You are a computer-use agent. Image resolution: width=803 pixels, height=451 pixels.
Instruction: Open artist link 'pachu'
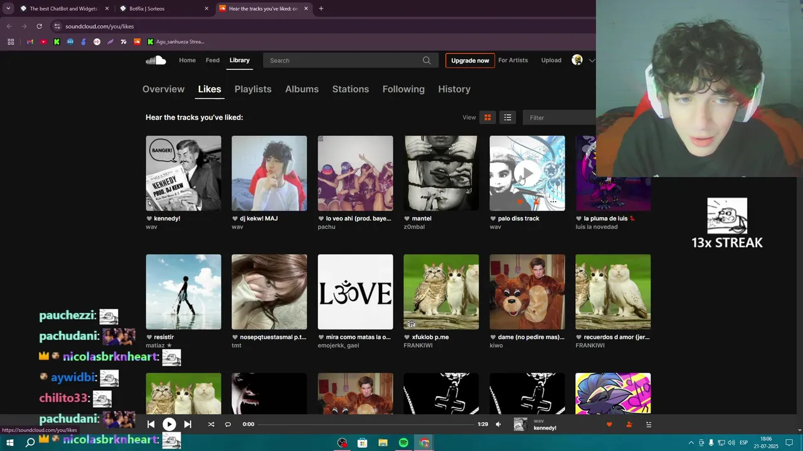pos(326,227)
